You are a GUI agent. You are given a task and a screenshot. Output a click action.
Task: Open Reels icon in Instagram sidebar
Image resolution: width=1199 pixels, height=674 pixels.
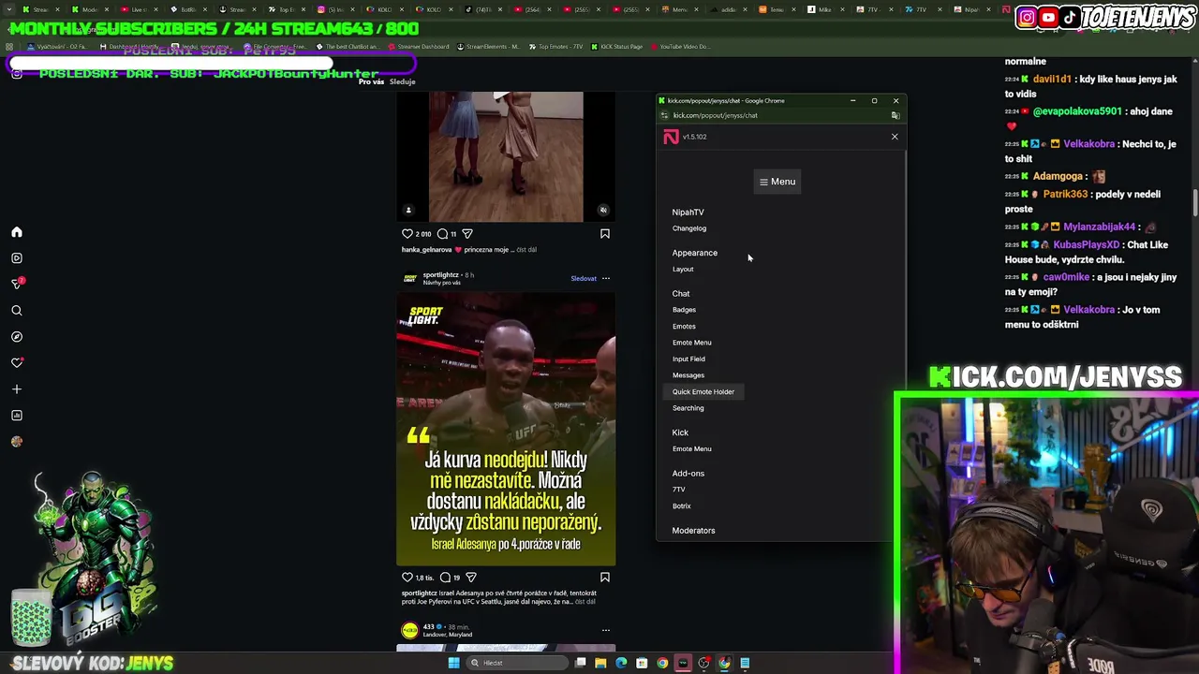coord(17,258)
